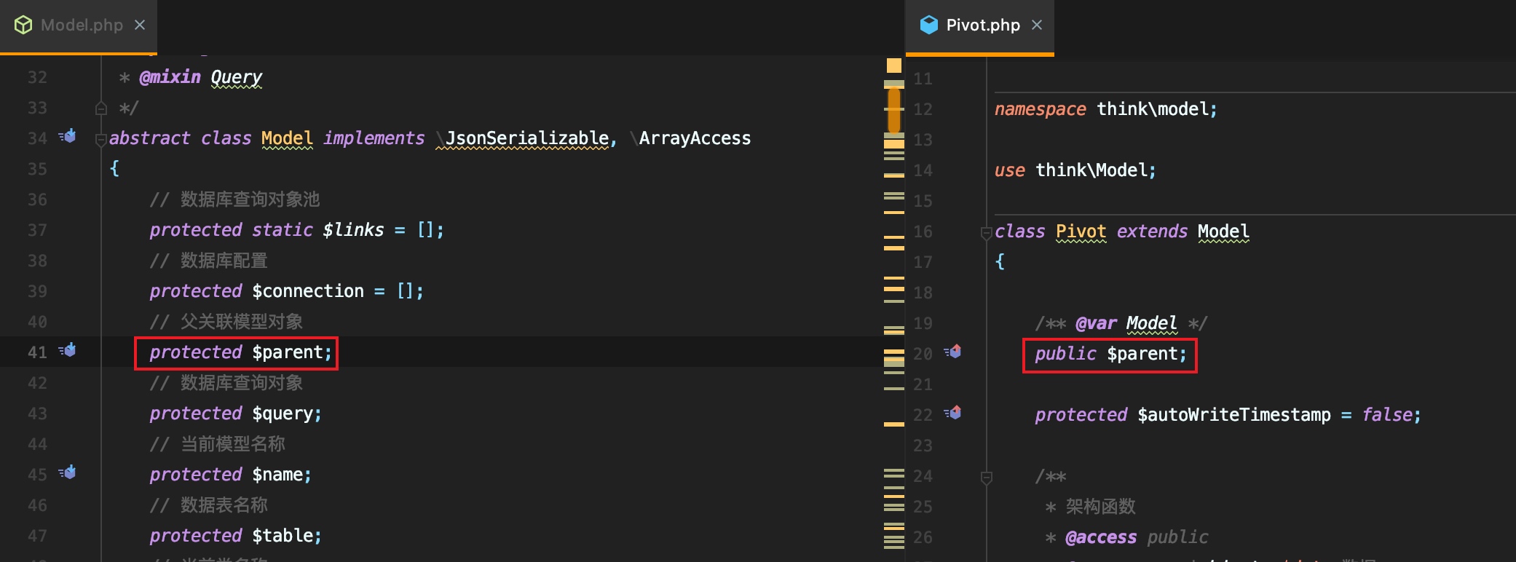Click the Model.php file type icon
1516x562 pixels.
[23, 25]
